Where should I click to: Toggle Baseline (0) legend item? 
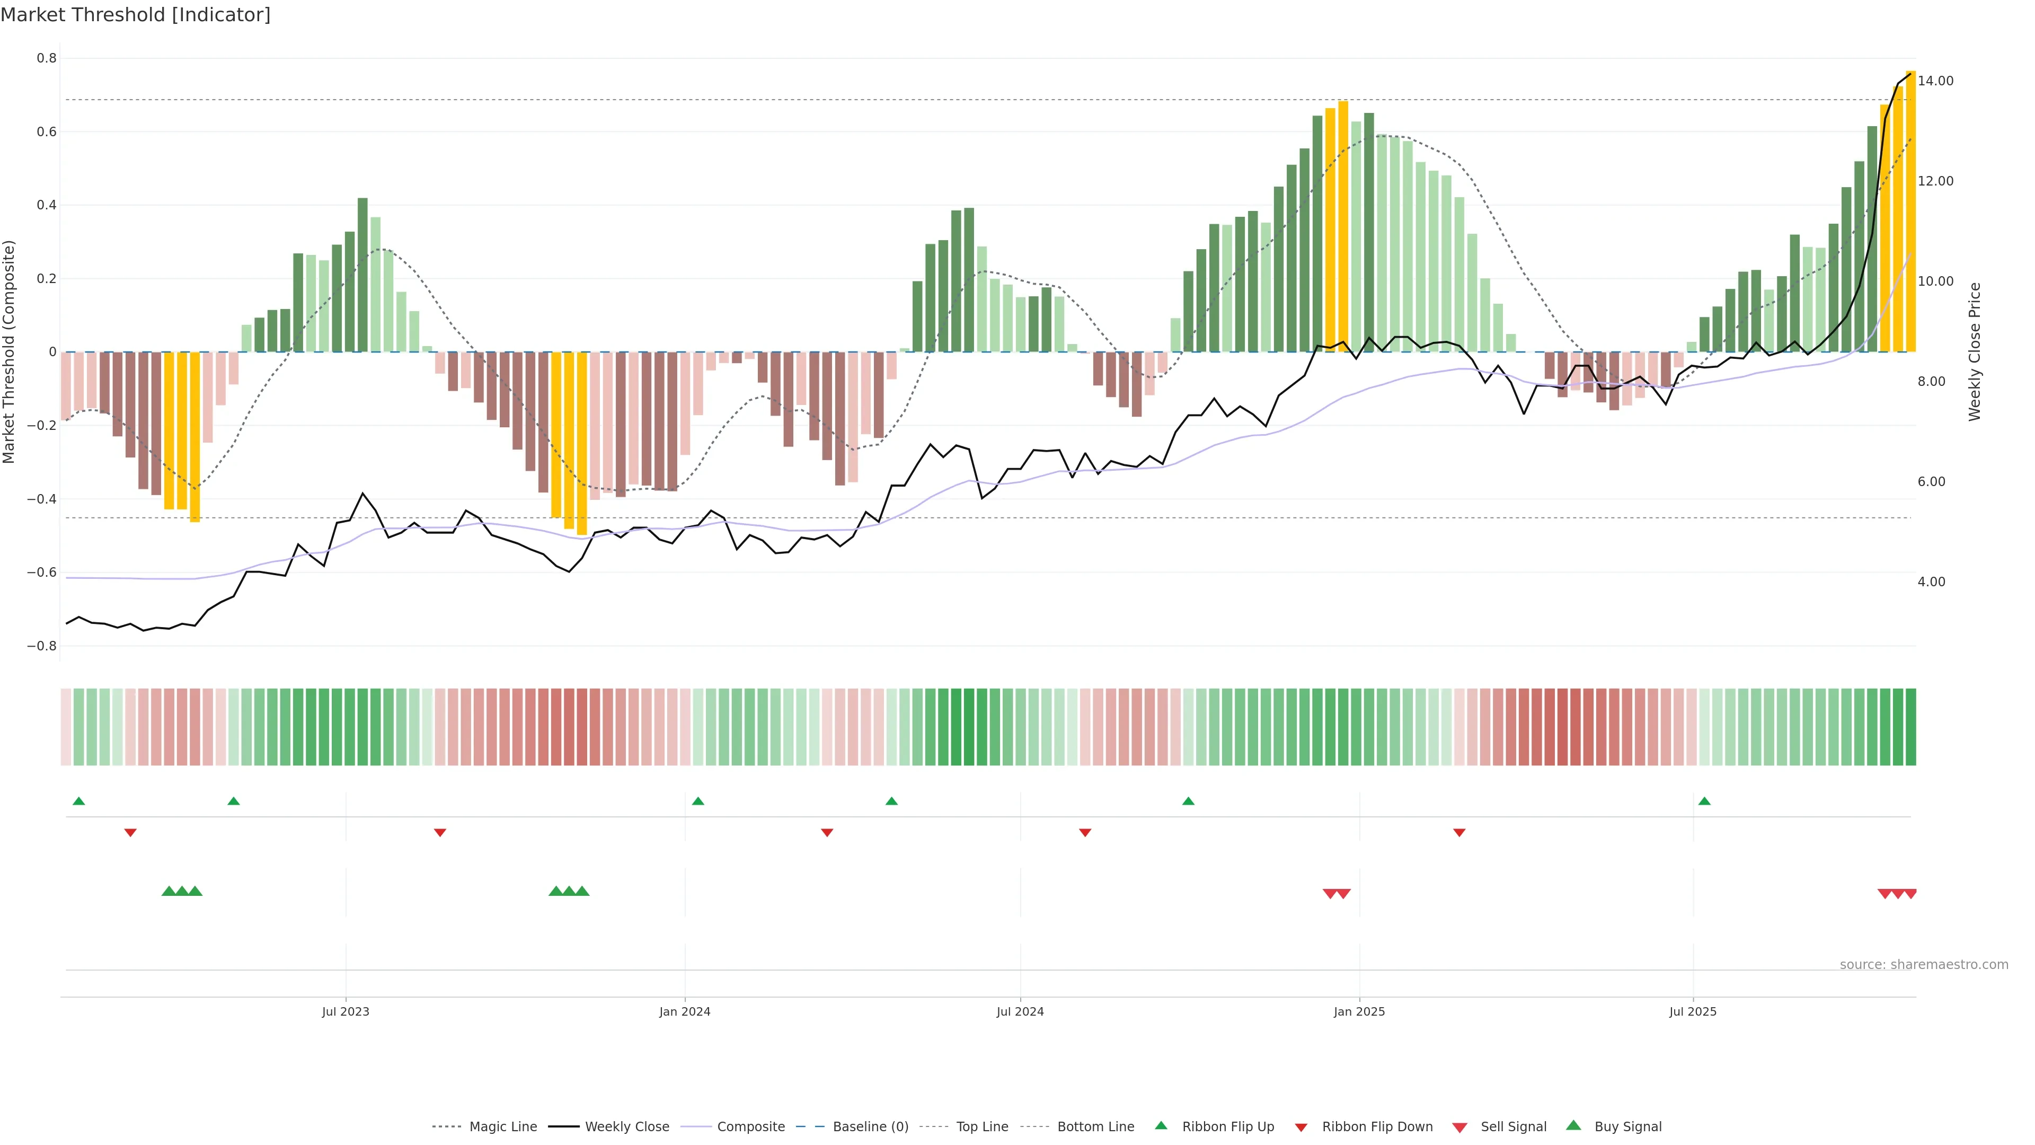(870, 1127)
